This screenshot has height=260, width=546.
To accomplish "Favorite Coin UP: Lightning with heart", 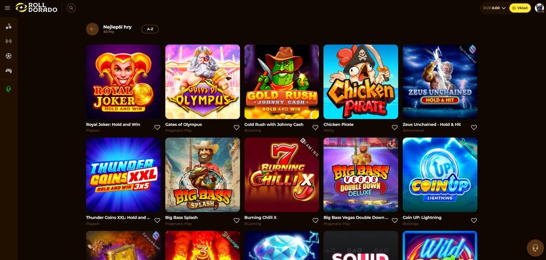I will click(x=474, y=220).
